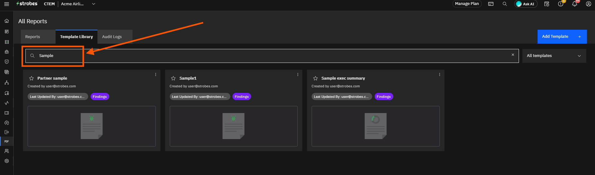
Task: Star the Sample1 template
Action: coord(174,78)
